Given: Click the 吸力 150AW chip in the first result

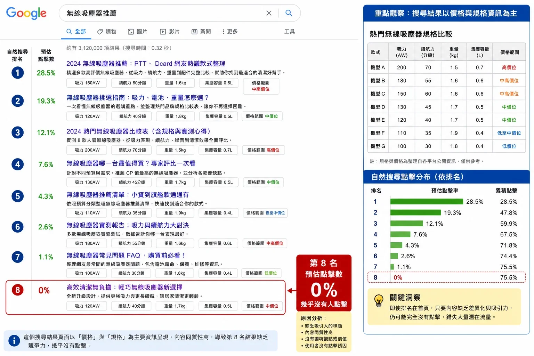Looking at the screenshot, I should [x=87, y=83].
